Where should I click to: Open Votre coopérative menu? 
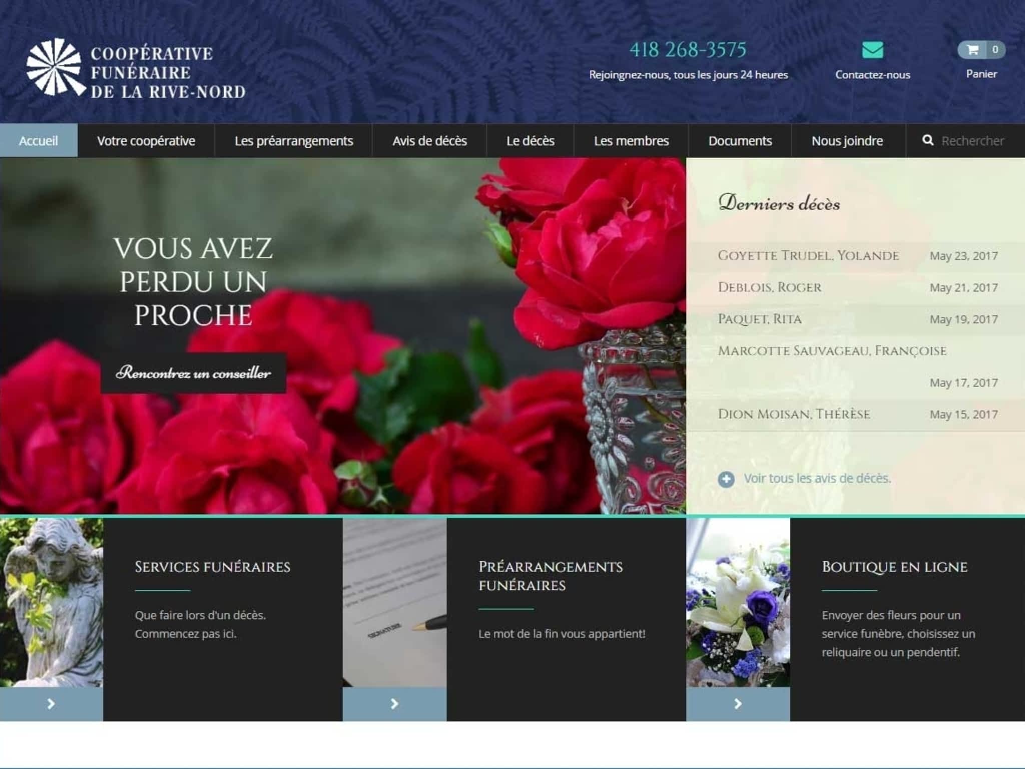[146, 141]
